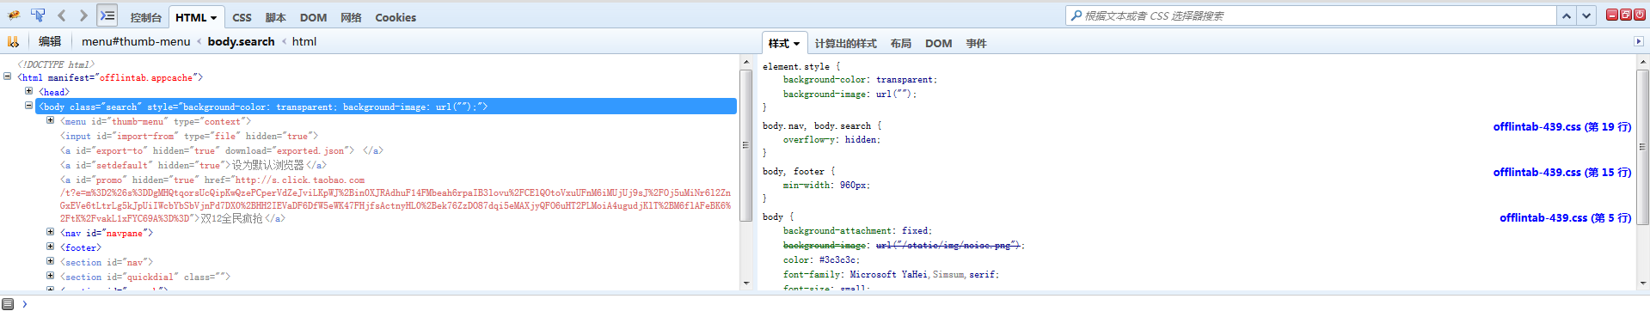Switch to the CSS tab
The height and width of the screenshot is (311, 1650).
[x=242, y=17]
